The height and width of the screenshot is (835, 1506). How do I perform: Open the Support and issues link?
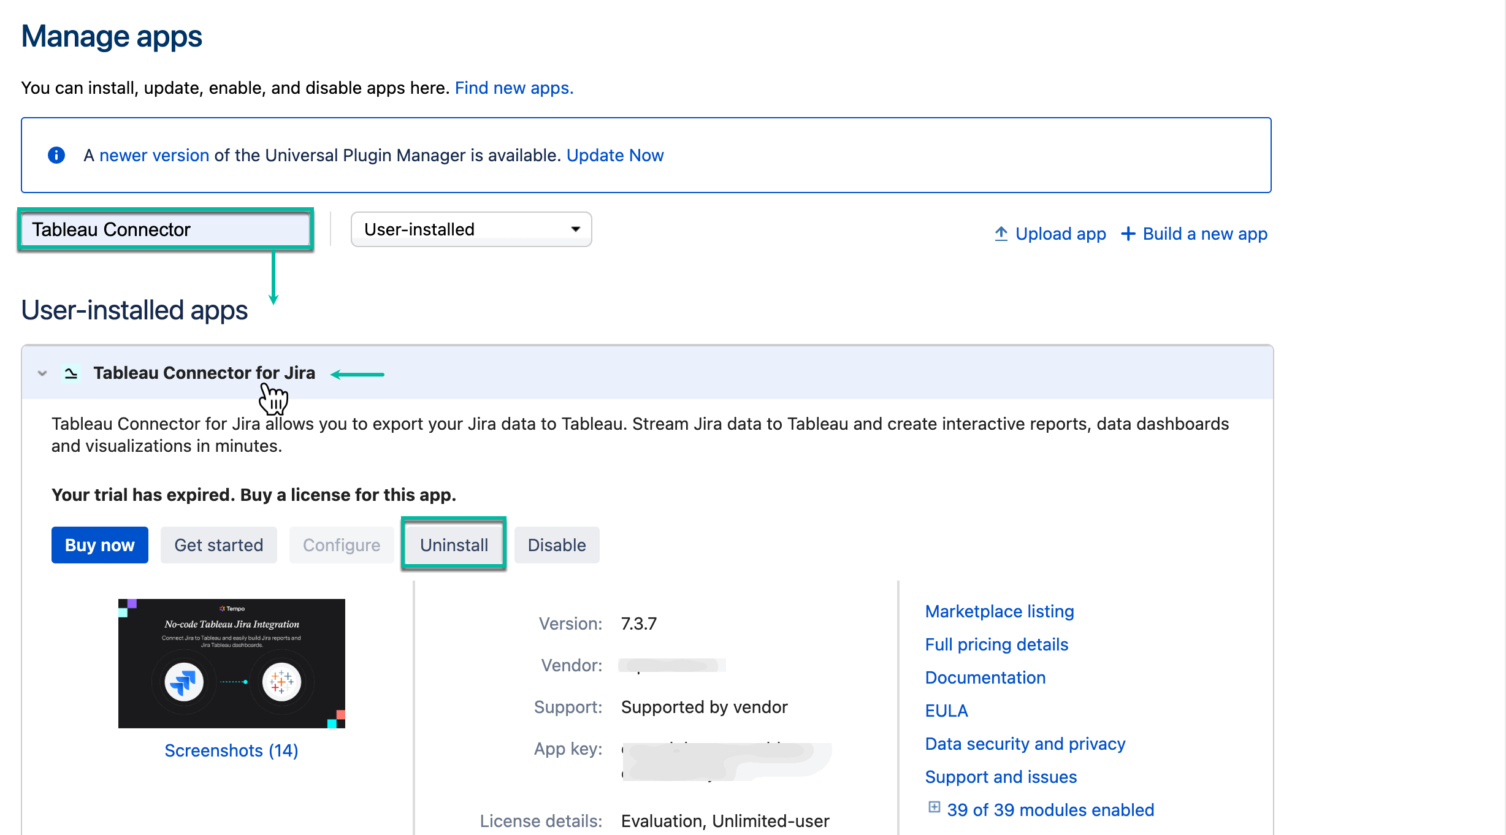[1000, 777]
